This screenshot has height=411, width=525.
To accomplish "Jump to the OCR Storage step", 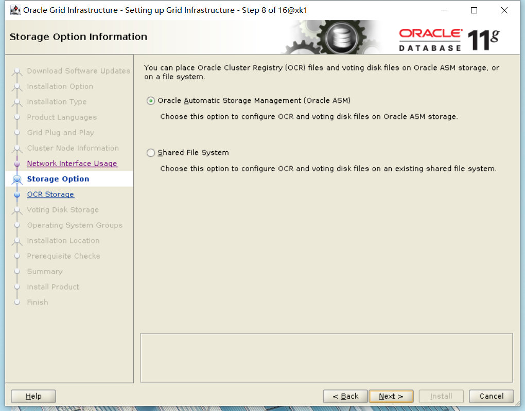I will 50,194.
